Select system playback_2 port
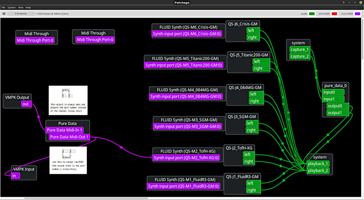 (x=318, y=171)
